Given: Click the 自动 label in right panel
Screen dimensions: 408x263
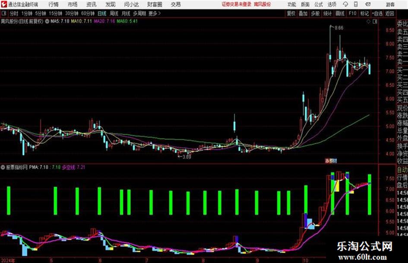Looking at the screenshot, I should pos(402,170).
